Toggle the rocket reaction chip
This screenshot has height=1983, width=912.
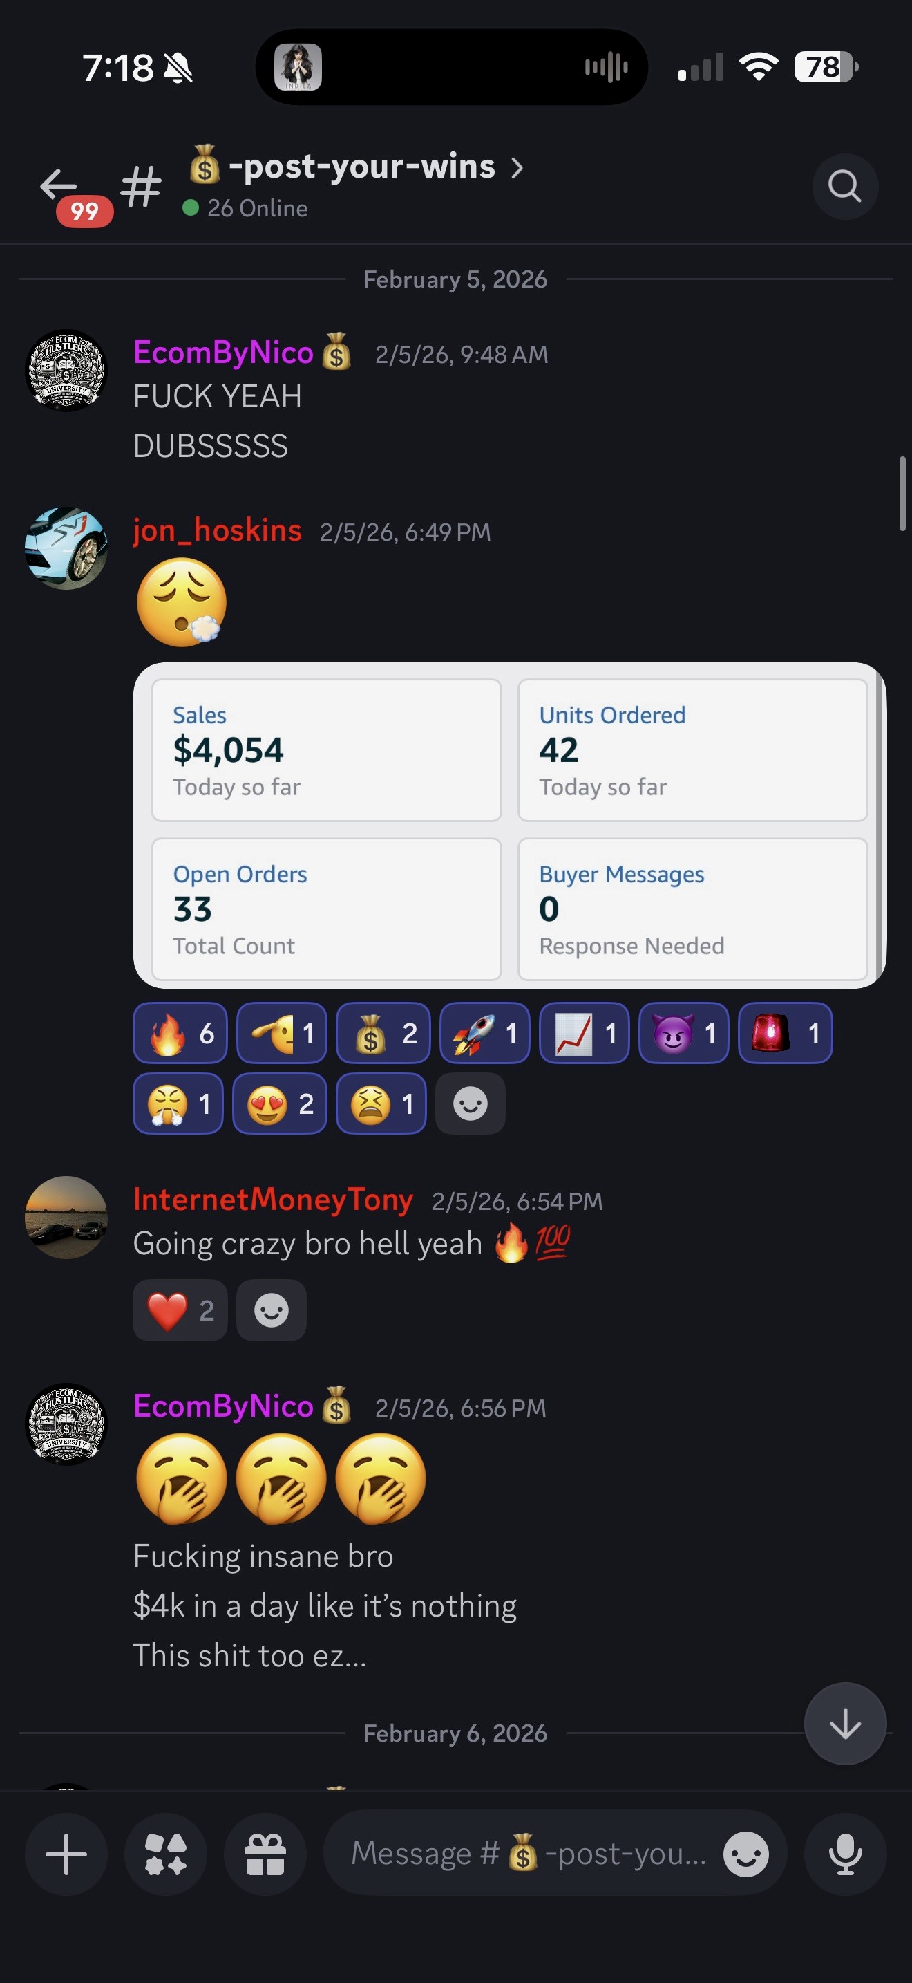pos(484,1033)
